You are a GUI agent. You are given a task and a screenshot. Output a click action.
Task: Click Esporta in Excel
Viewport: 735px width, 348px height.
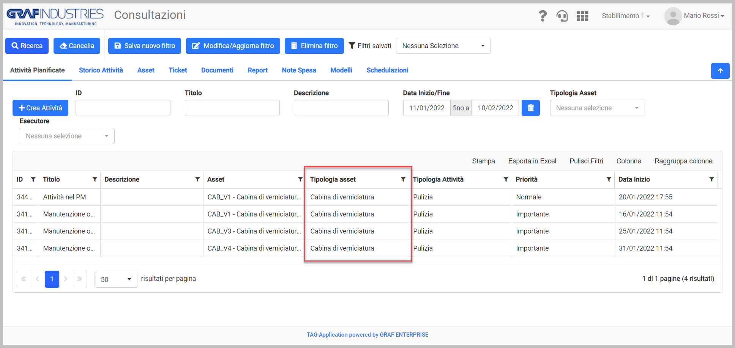(532, 161)
